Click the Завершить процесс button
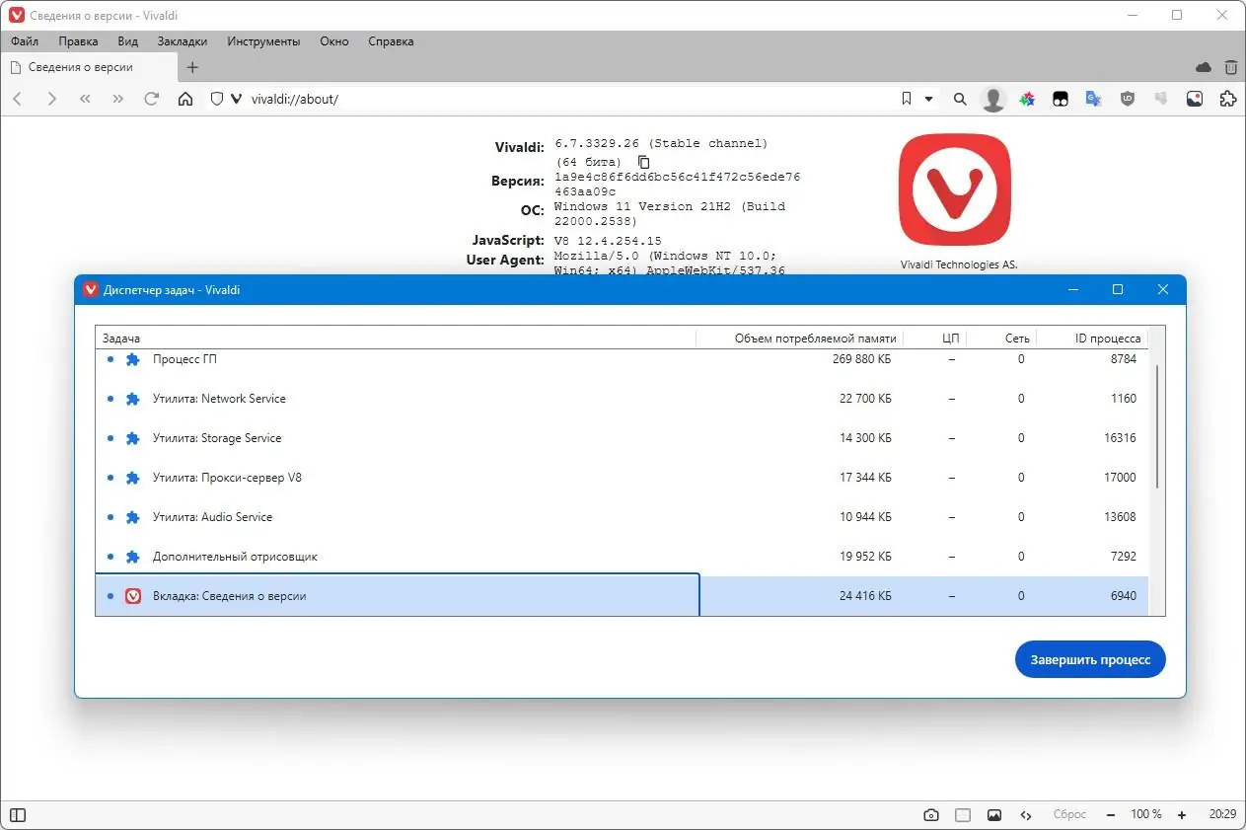1246x830 pixels. click(x=1089, y=659)
